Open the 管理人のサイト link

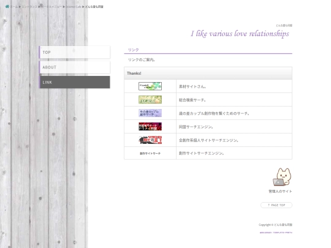[280, 192]
